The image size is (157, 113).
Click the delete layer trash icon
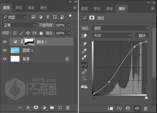click(68, 108)
